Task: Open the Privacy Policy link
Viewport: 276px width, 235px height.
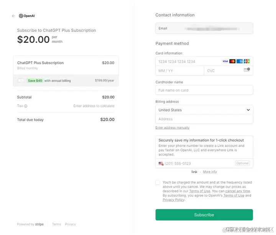Action: click(174, 200)
